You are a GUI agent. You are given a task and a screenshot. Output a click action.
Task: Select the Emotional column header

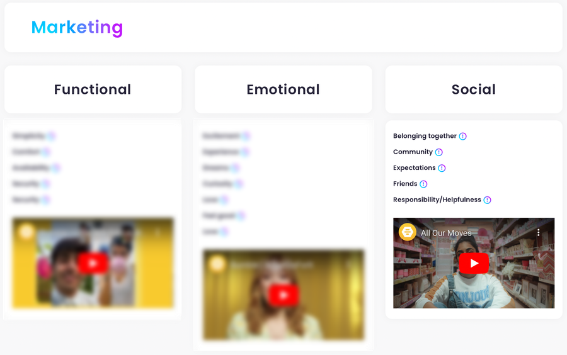283,89
